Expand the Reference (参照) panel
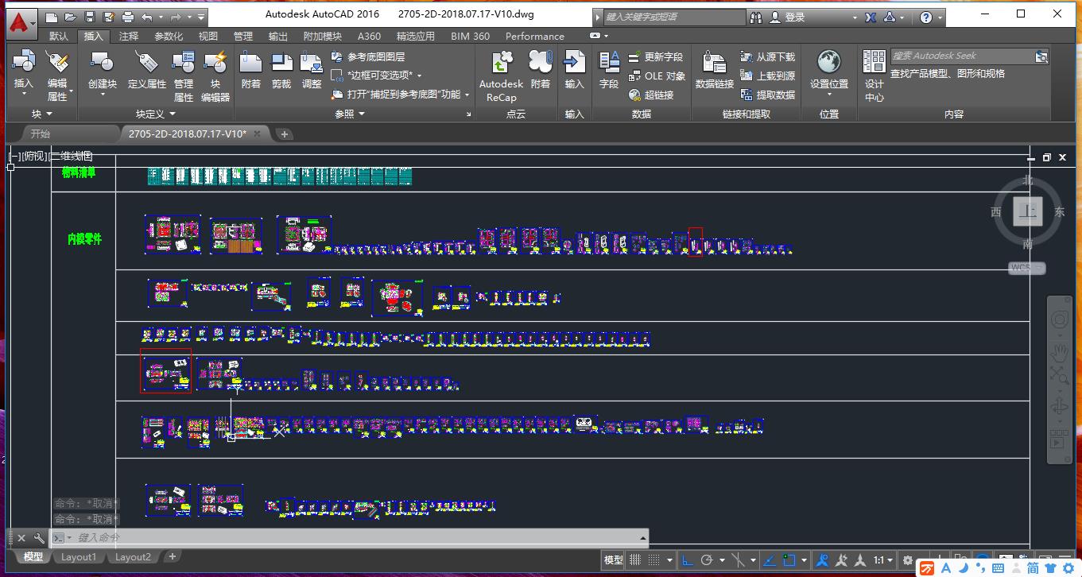Screen dimensions: 1082x577 [350, 114]
